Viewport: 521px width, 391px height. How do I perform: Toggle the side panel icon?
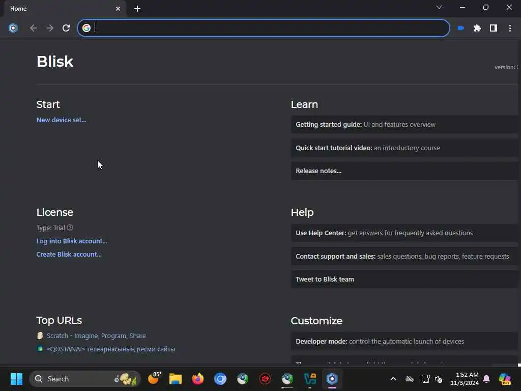point(494,28)
